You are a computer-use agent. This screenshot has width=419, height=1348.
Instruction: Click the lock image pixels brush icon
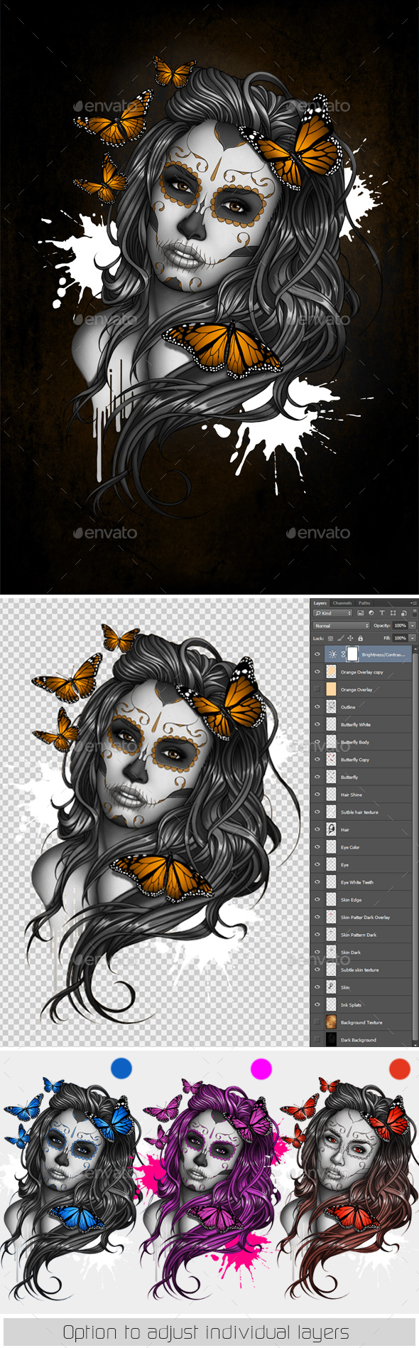point(340,638)
